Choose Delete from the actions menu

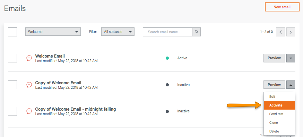279,131
